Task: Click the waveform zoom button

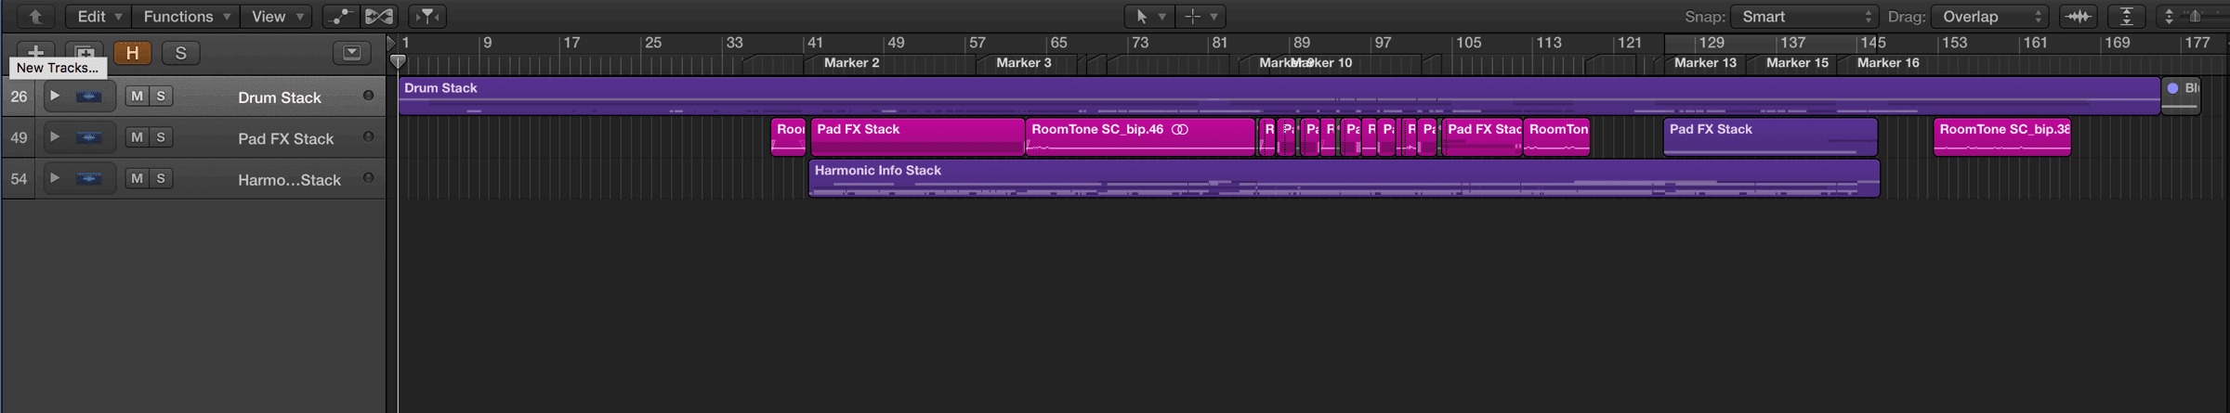Action: point(2079,17)
